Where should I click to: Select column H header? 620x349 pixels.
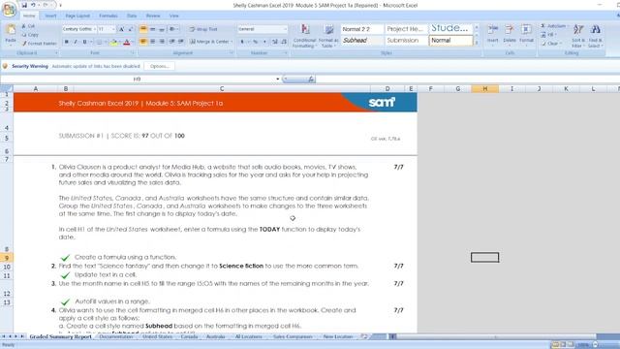coord(484,89)
